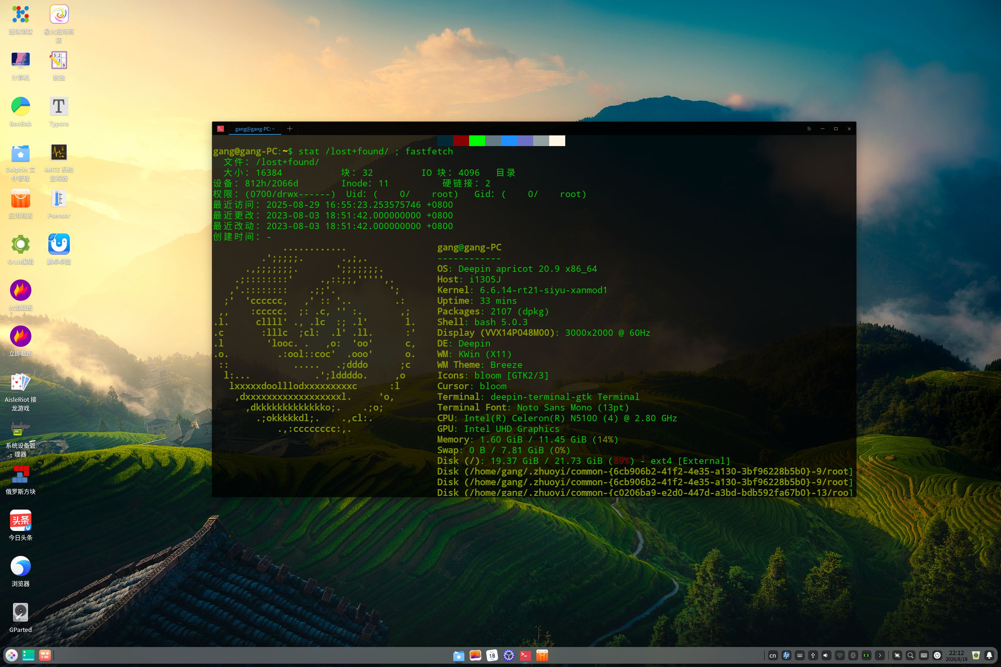Show desktop via green dock icon
Image resolution: width=1001 pixels, height=667 pixels.
(28, 656)
